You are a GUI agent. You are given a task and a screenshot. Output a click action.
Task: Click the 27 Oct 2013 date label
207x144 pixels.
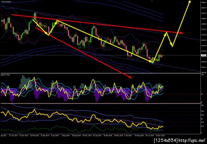pyautogui.click(x=13, y=135)
